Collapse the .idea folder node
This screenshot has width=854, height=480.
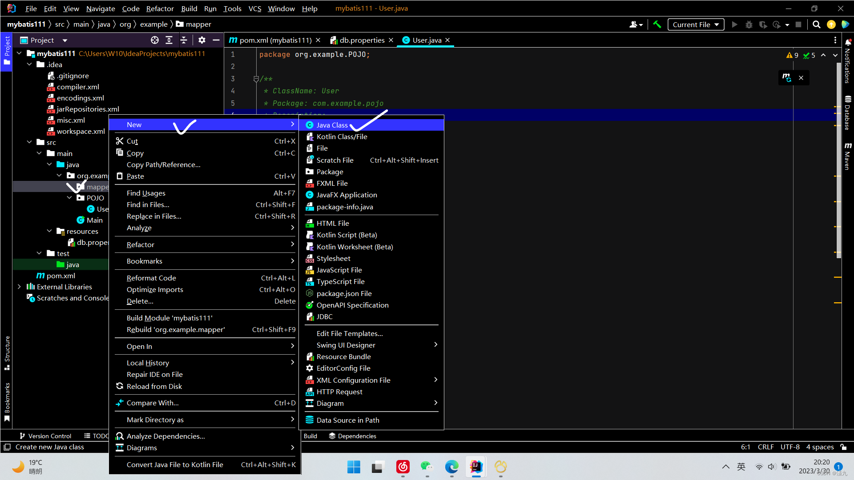click(29, 64)
